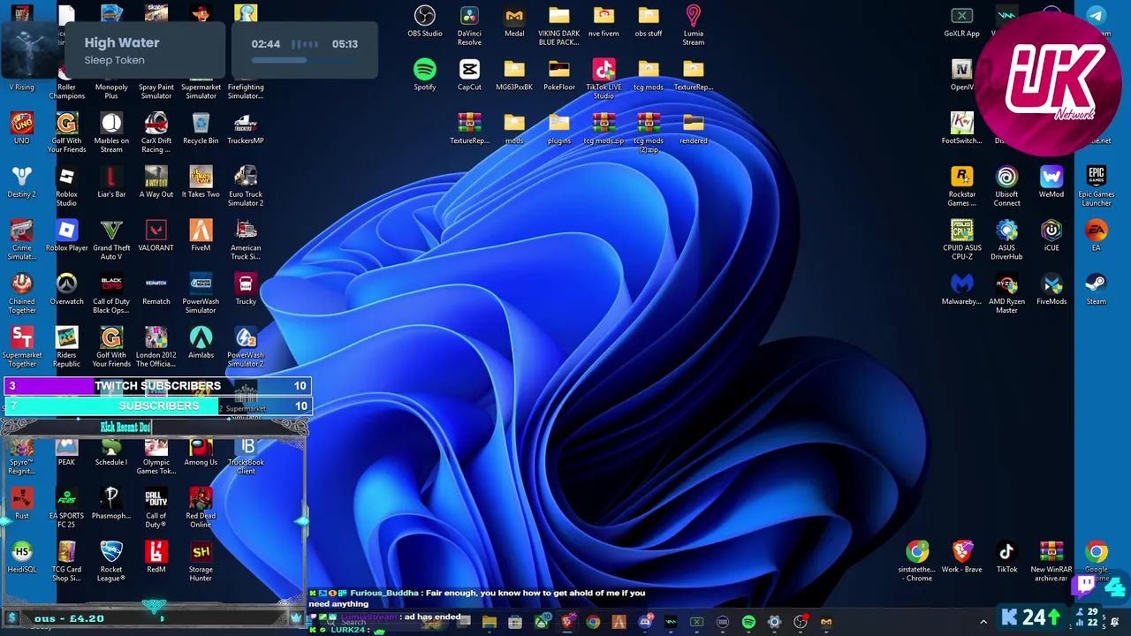Launch Aimlabs shortcut
Image resolution: width=1131 pixels, height=636 pixels.
pyautogui.click(x=201, y=343)
